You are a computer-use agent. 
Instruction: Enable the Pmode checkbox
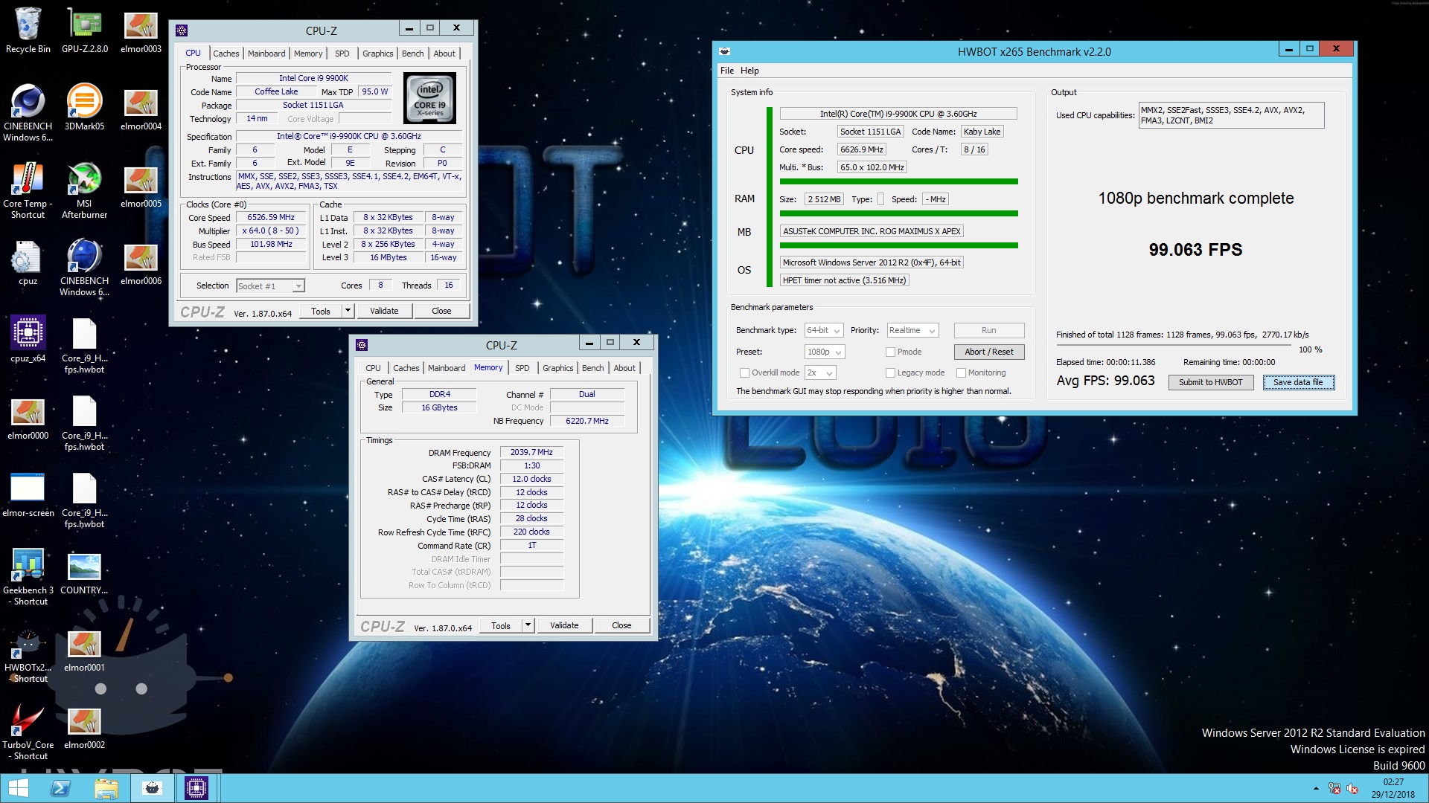890,352
